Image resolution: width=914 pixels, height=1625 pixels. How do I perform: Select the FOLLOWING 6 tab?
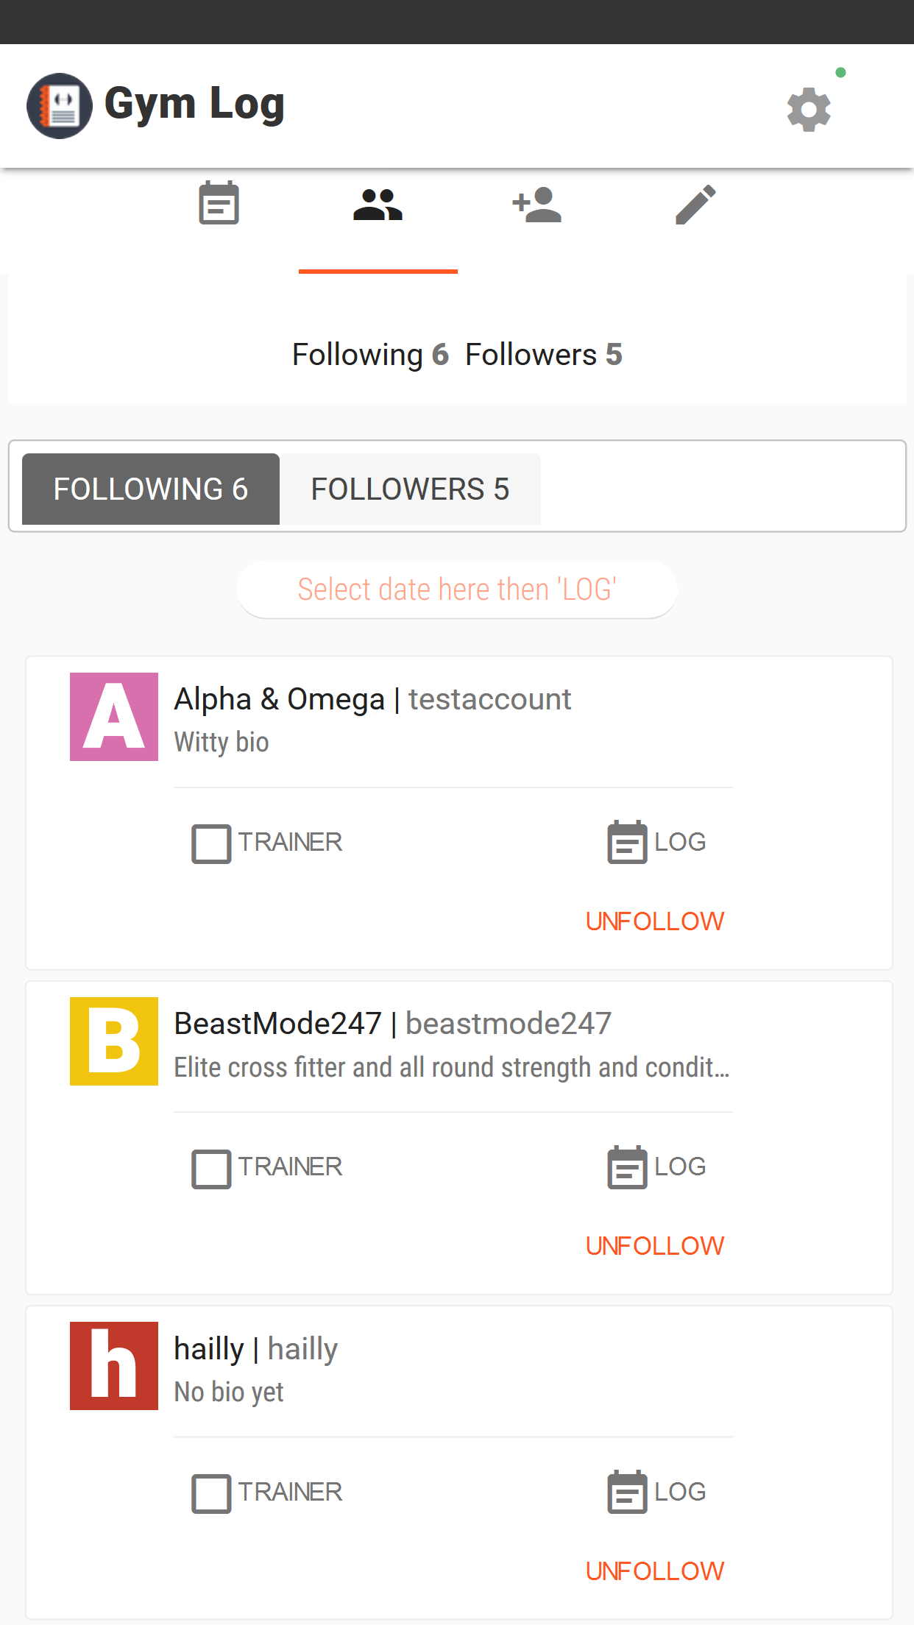click(x=151, y=489)
